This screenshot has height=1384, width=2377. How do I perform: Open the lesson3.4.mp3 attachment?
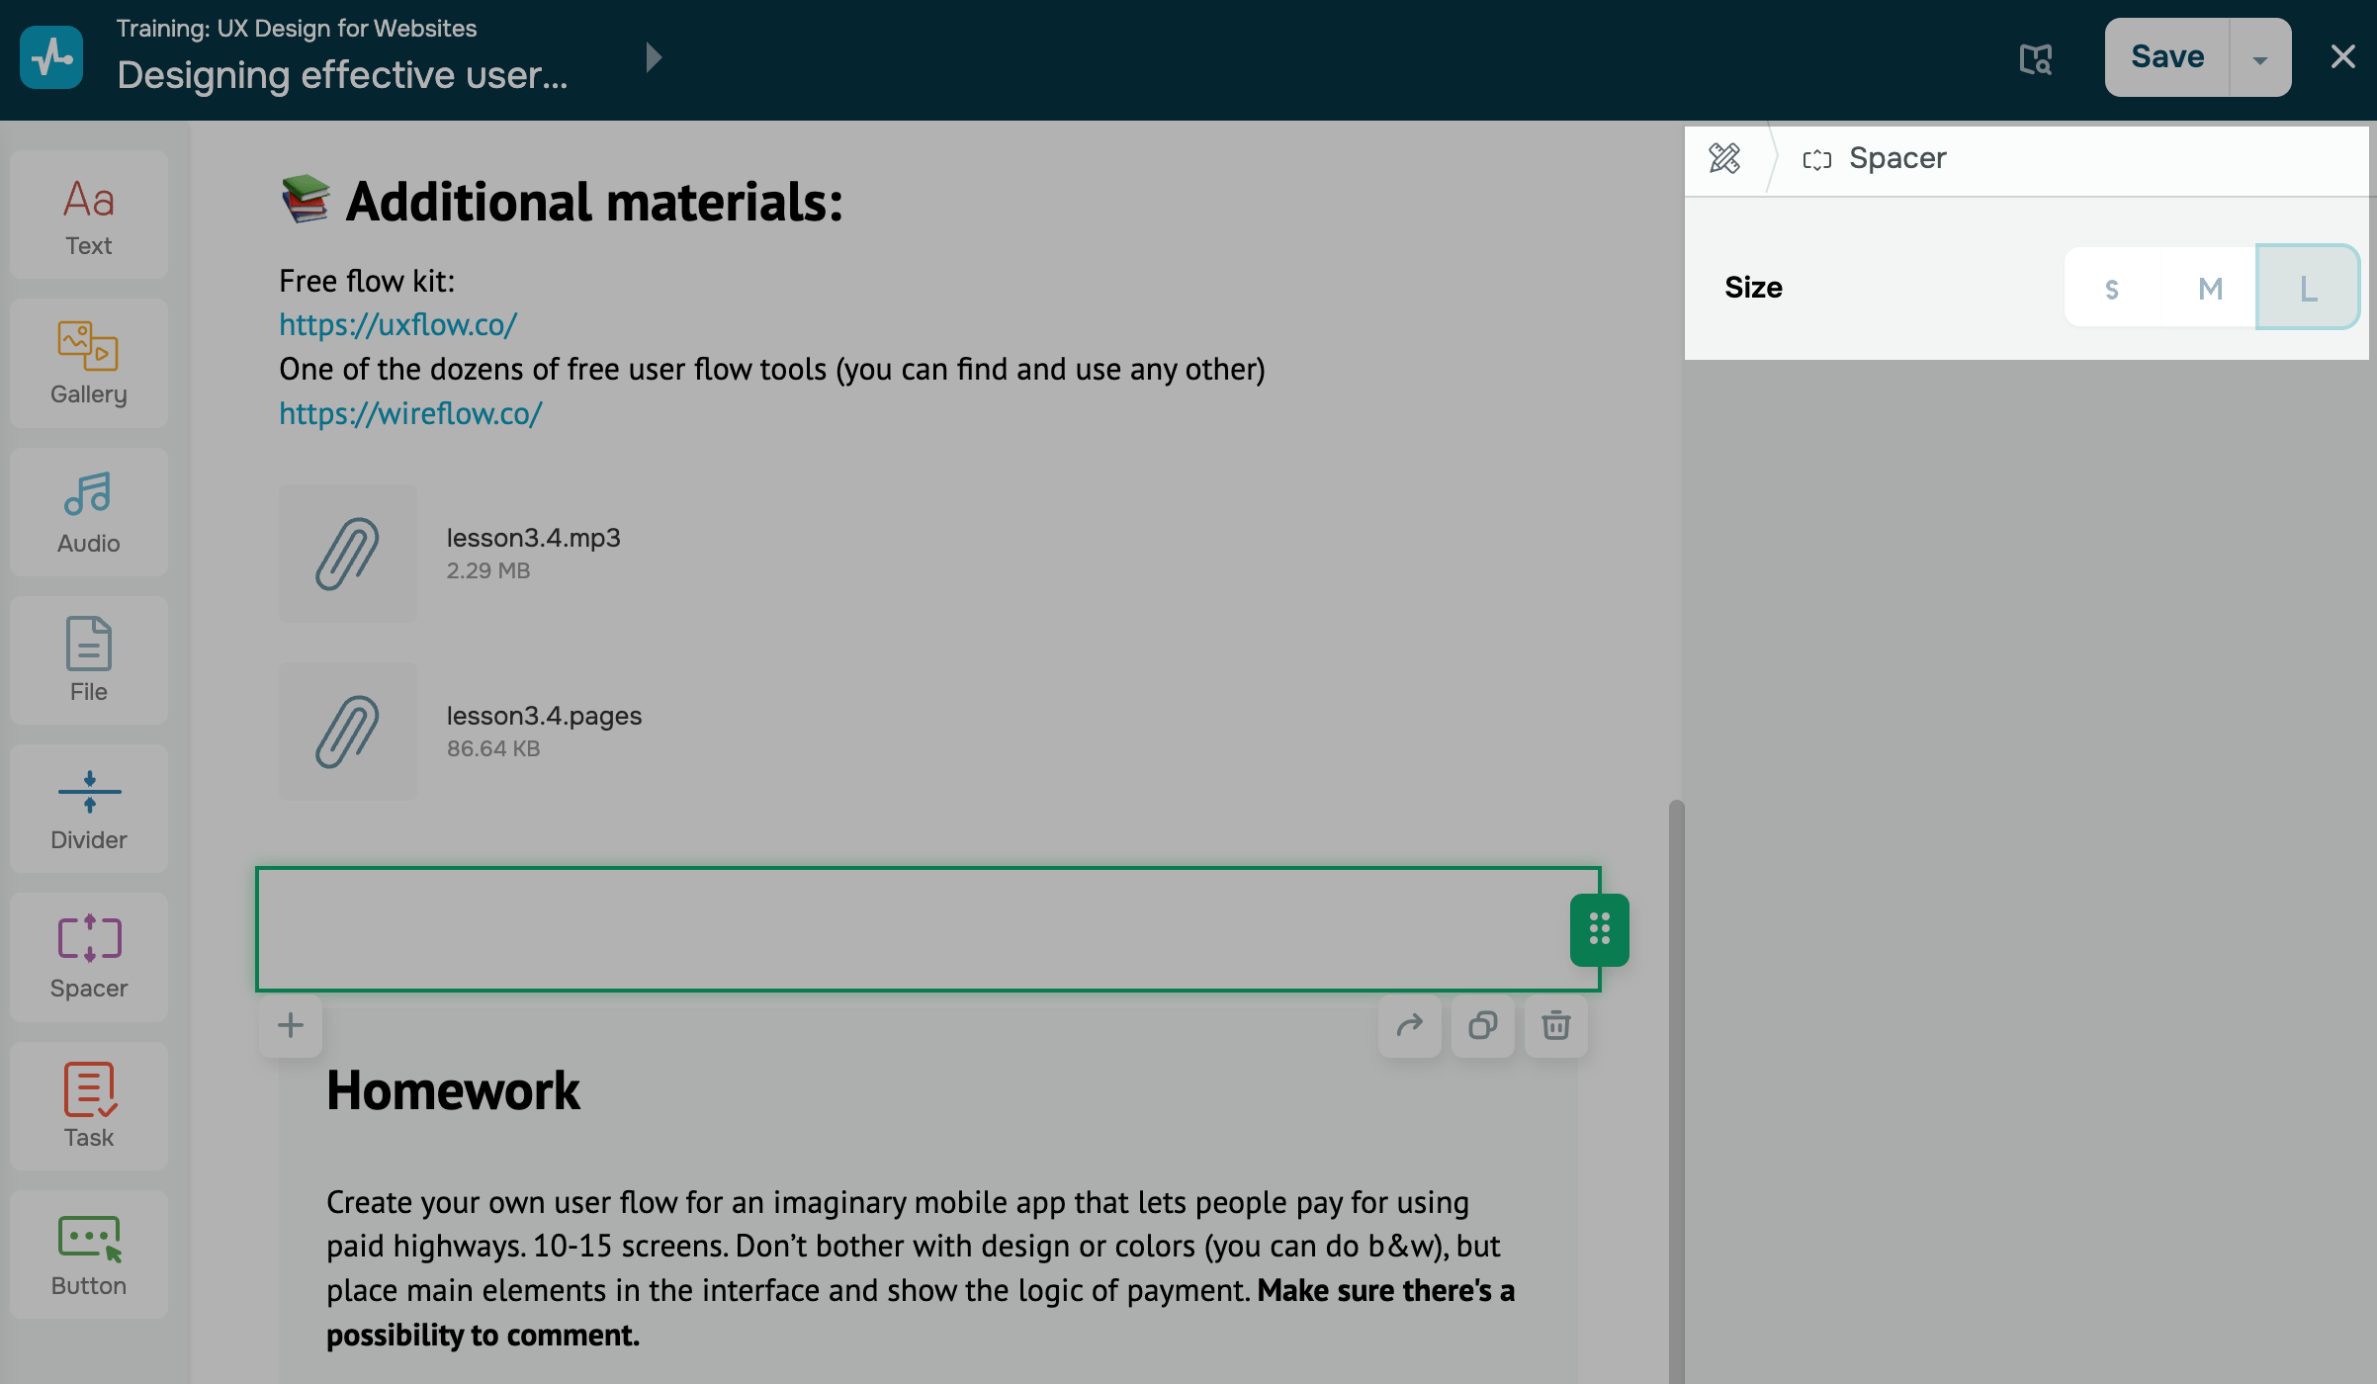pos(533,538)
